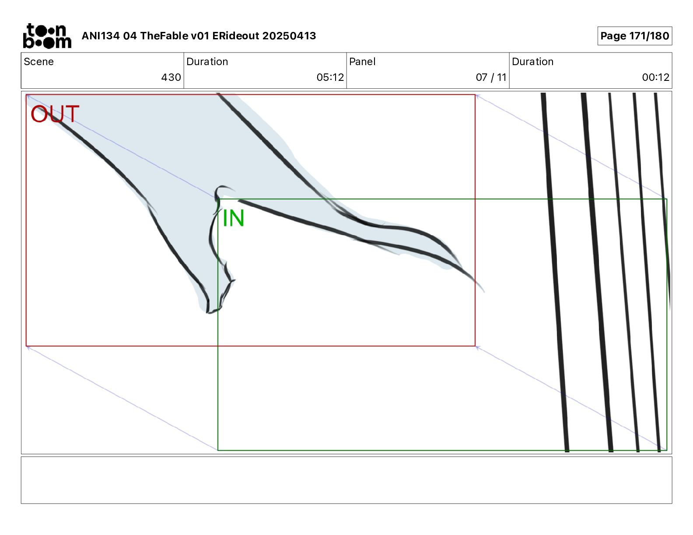
Task: Click the first 'Duration' label beside Scene
Action: click(207, 62)
